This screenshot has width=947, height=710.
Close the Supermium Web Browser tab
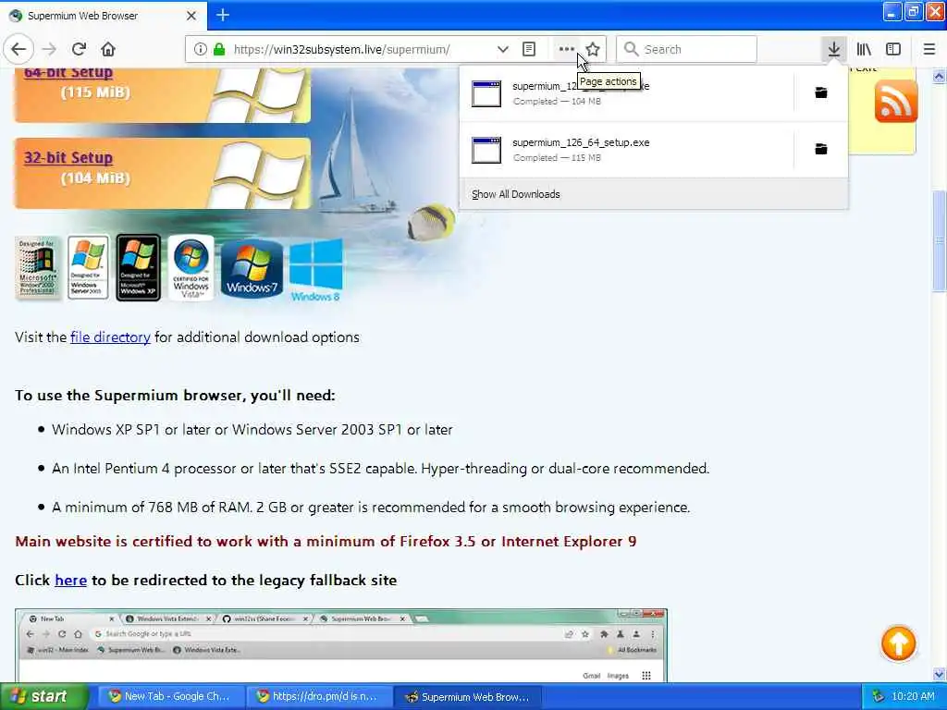coord(191,16)
